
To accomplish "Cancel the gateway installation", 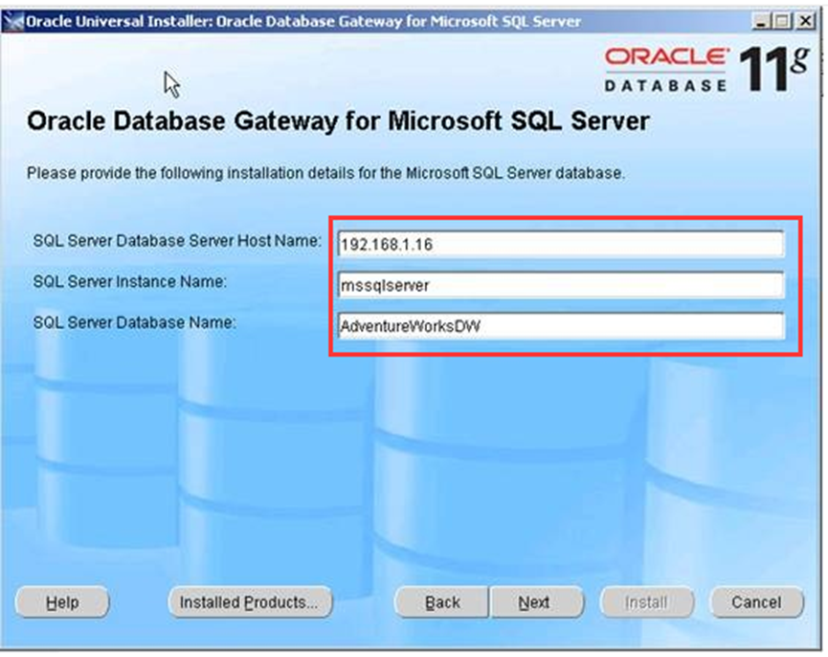I will tap(755, 602).
